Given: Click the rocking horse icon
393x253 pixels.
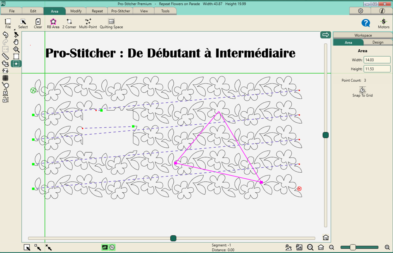Looking at the screenshot, I should [5, 64].
